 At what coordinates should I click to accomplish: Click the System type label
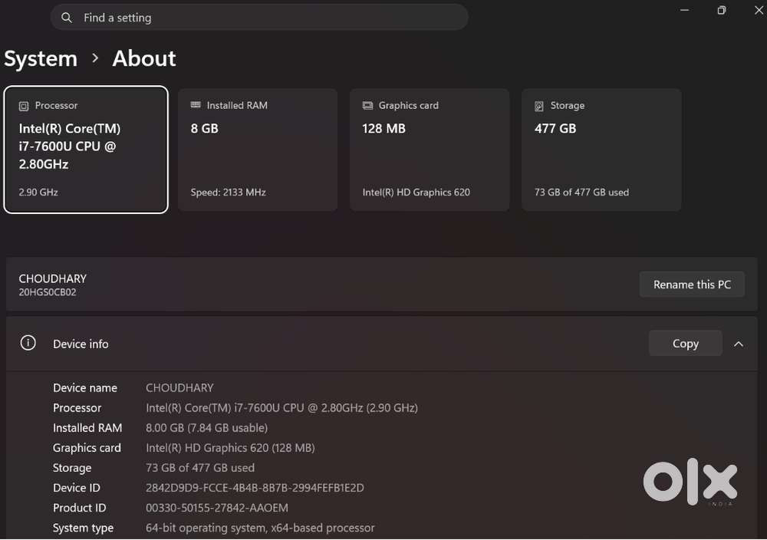pos(83,528)
